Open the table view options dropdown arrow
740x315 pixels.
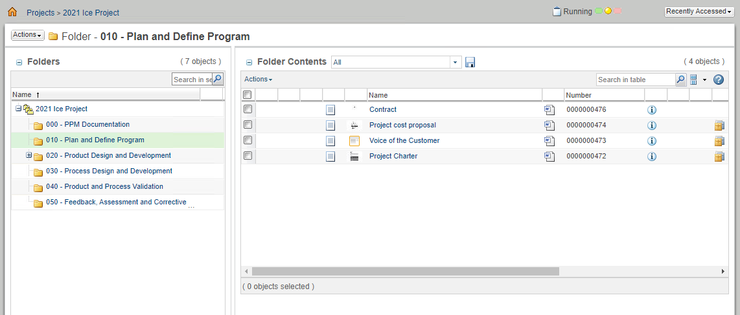point(704,80)
